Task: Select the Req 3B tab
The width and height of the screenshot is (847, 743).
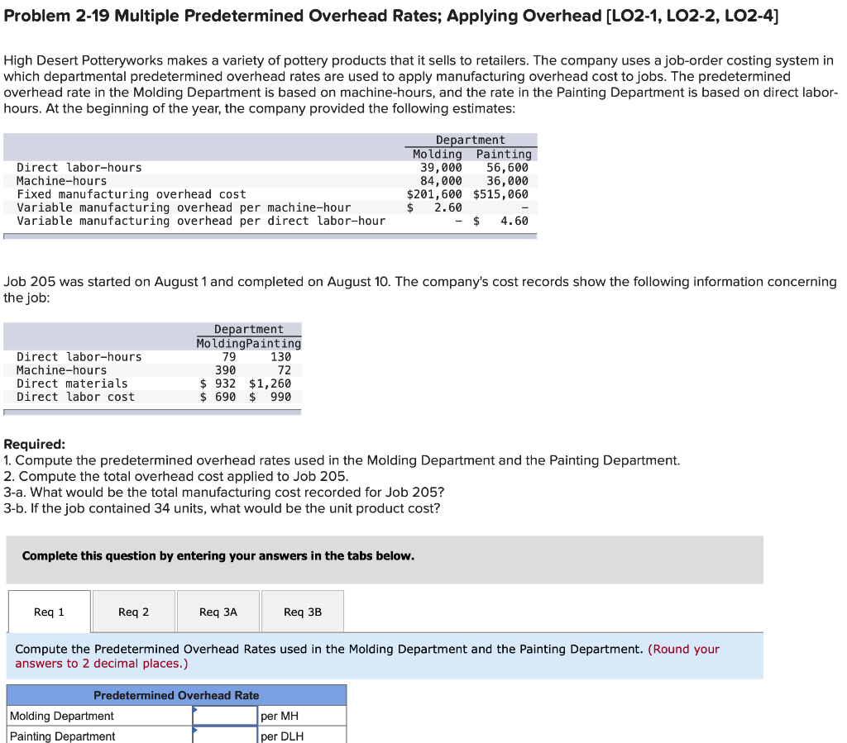Action: [x=303, y=612]
